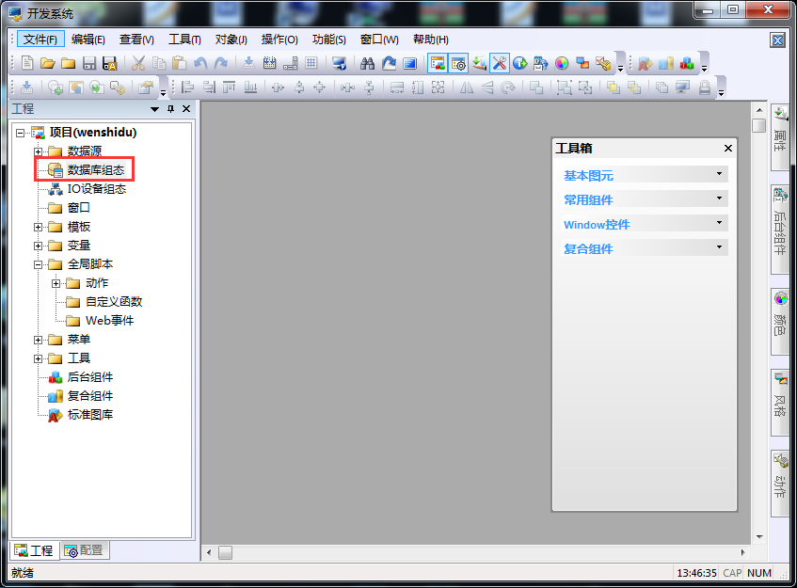Open the 颜色 side tab on right
Screen dimensions: 797x588
[780, 321]
